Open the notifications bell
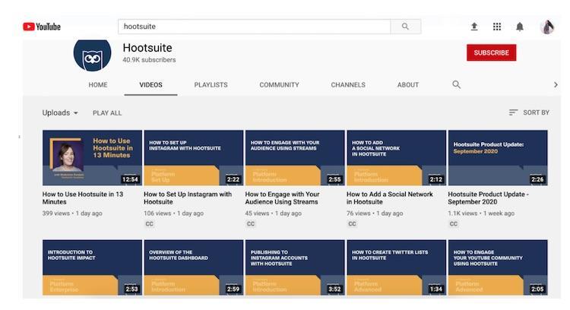This screenshot has width=570, height=310. pyautogui.click(x=520, y=27)
